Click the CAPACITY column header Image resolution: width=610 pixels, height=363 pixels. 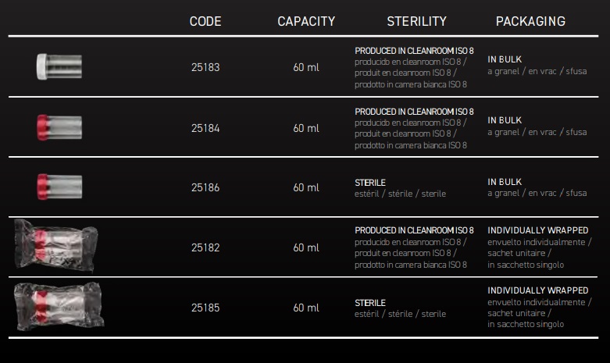pyautogui.click(x=306, y=21)
